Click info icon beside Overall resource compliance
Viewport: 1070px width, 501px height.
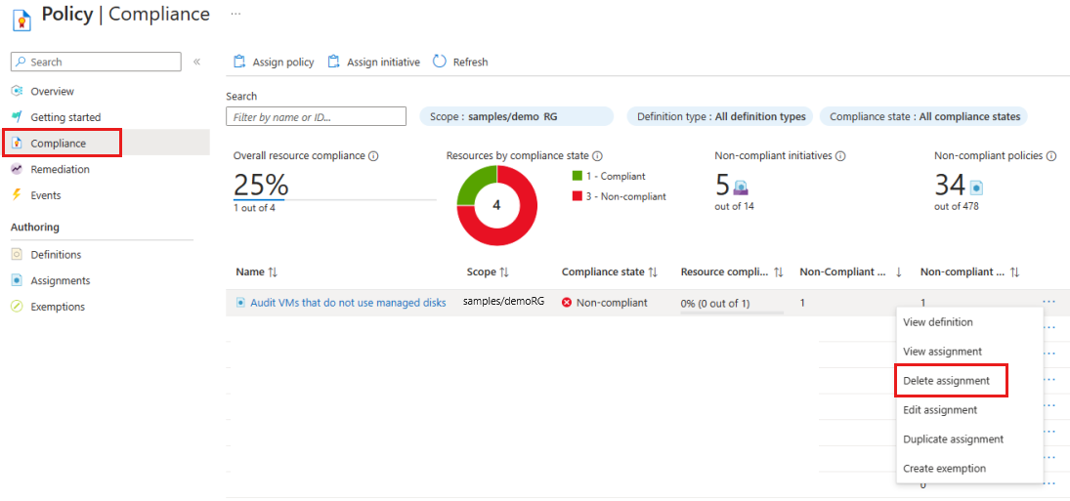tap(373, 155)
